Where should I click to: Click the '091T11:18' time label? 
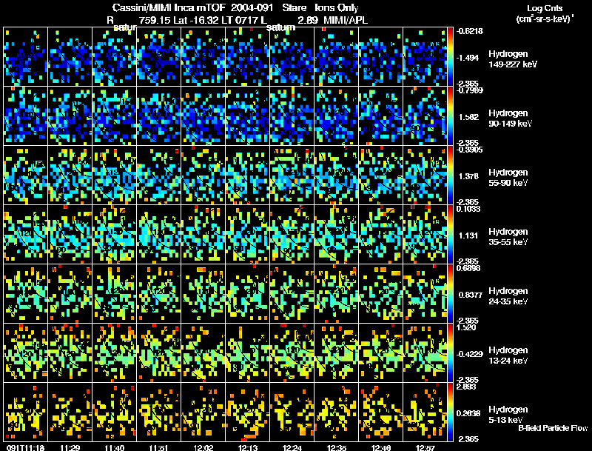pyautogui.click(x=25, y=447)
